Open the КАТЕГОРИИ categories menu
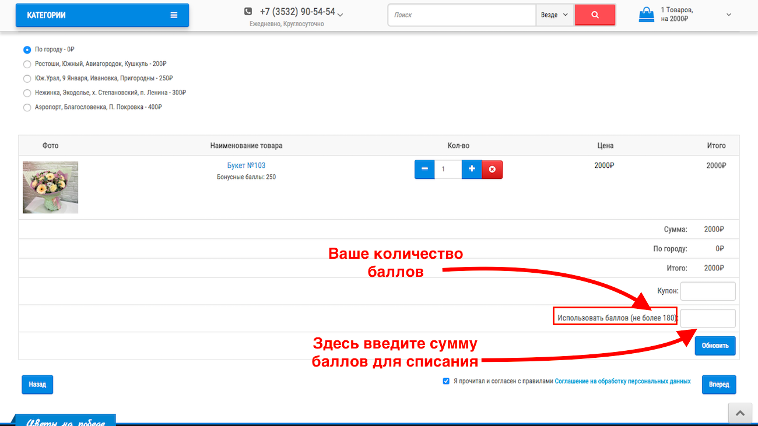758x426 pixels. point(102,15)
